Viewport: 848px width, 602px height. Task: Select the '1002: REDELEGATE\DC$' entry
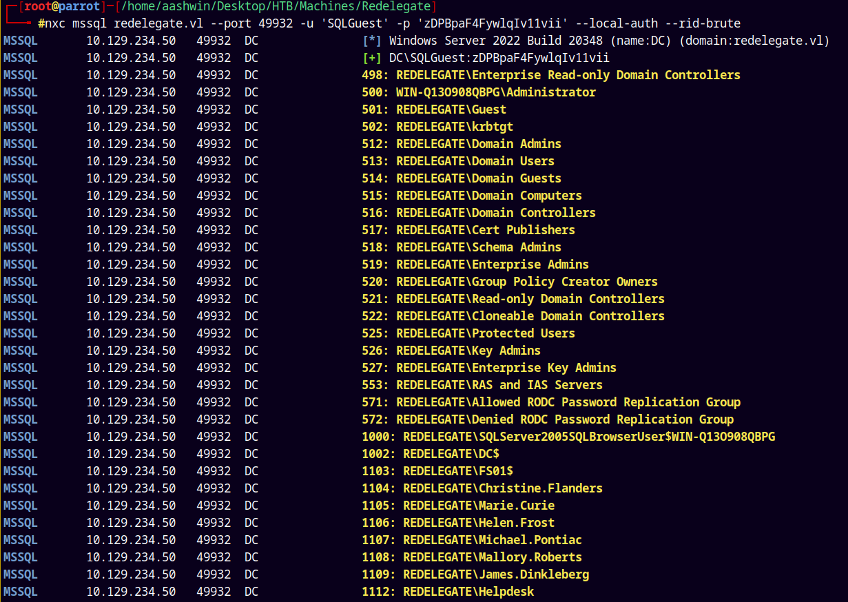coord(431,455)
